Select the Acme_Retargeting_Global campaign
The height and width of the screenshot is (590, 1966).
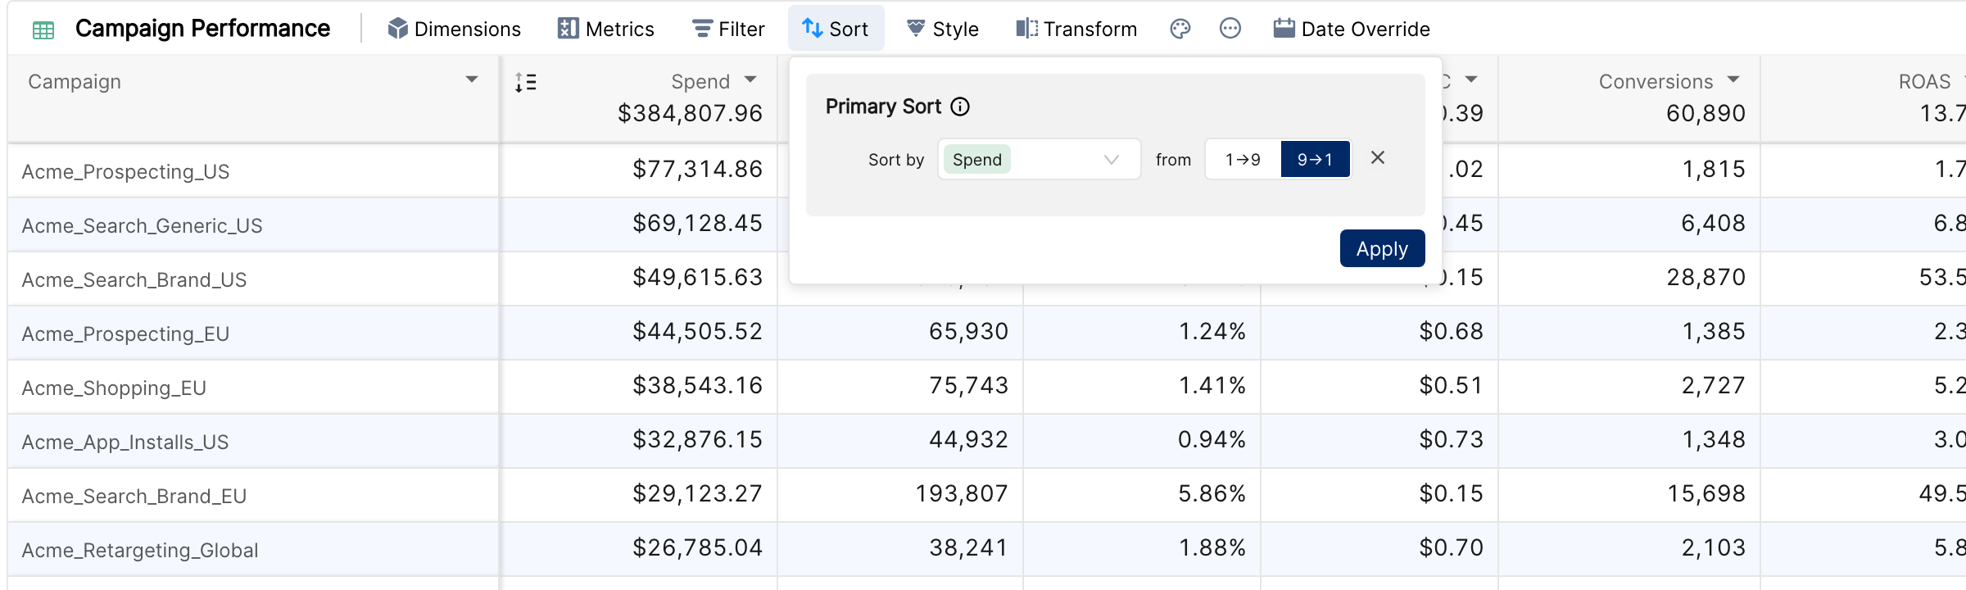tap(139, 550)
